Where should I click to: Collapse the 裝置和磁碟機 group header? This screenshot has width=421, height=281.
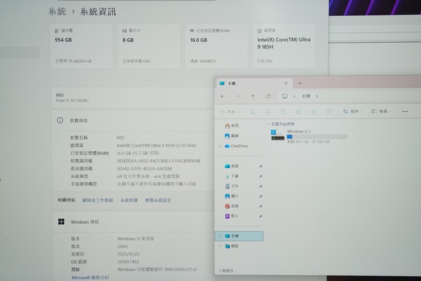268,124
